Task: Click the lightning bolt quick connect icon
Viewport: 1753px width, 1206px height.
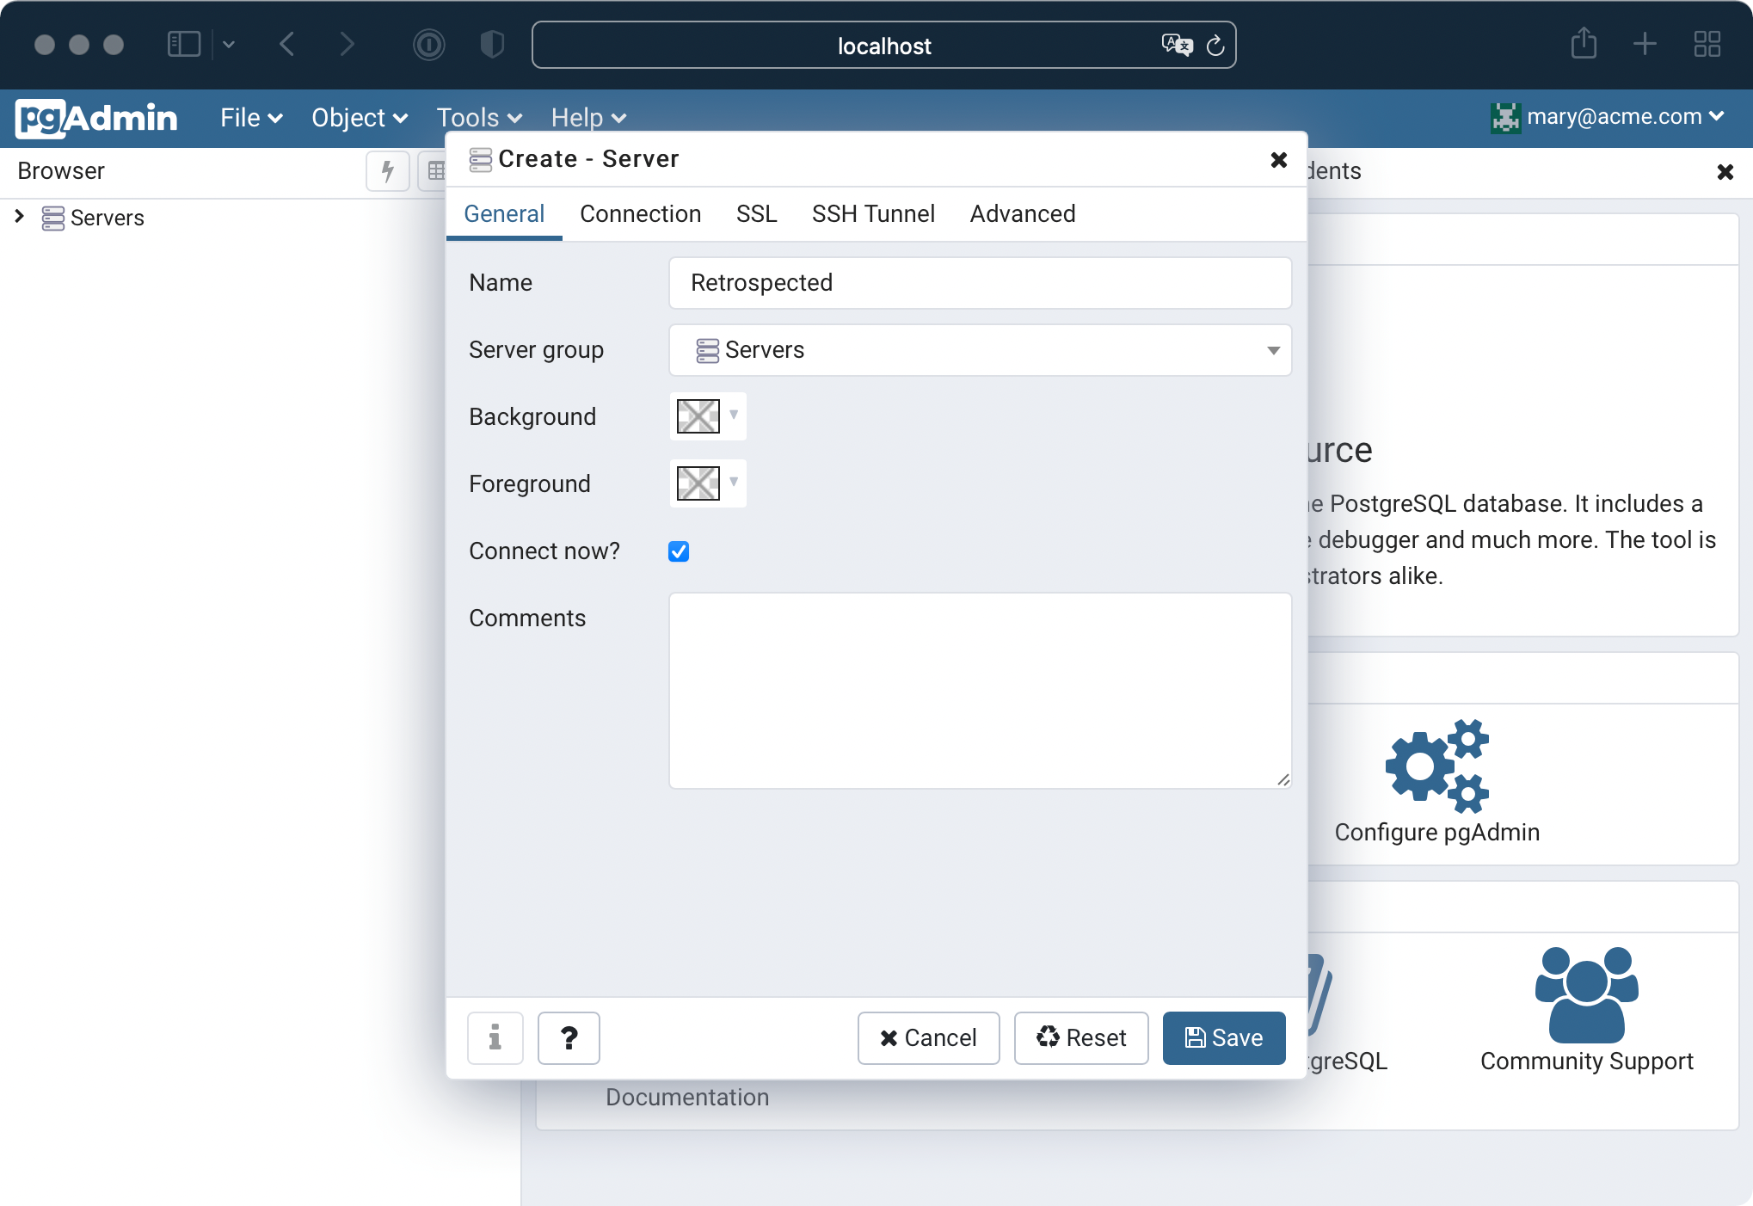Action: pyautogui.click(x=389, y=169)
